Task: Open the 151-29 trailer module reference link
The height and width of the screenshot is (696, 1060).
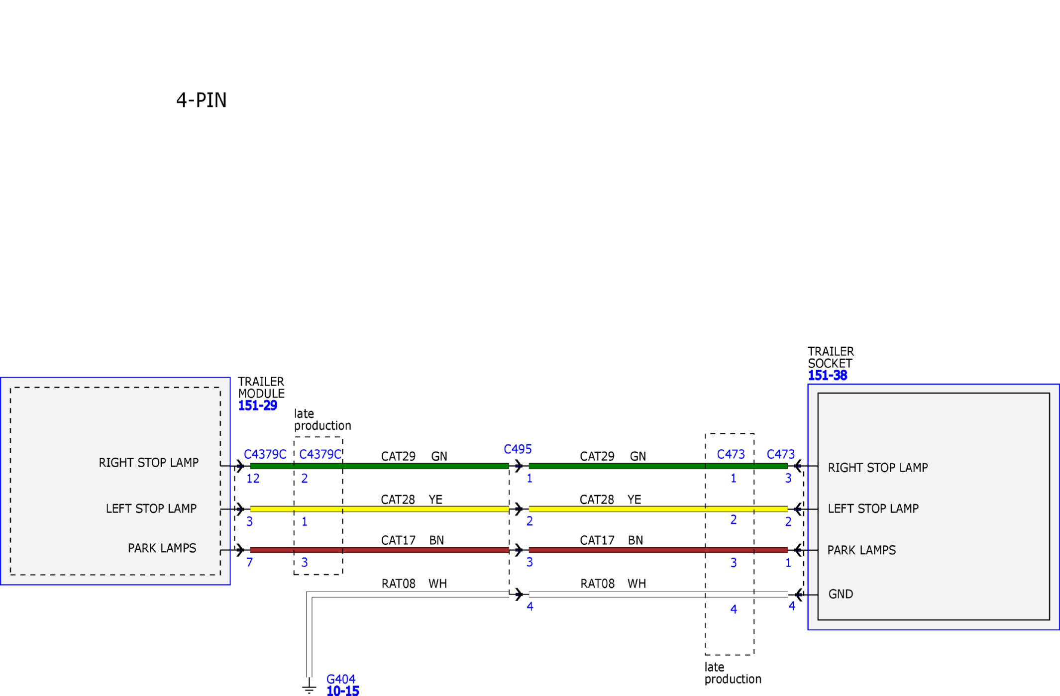Action: click(257, 406)
